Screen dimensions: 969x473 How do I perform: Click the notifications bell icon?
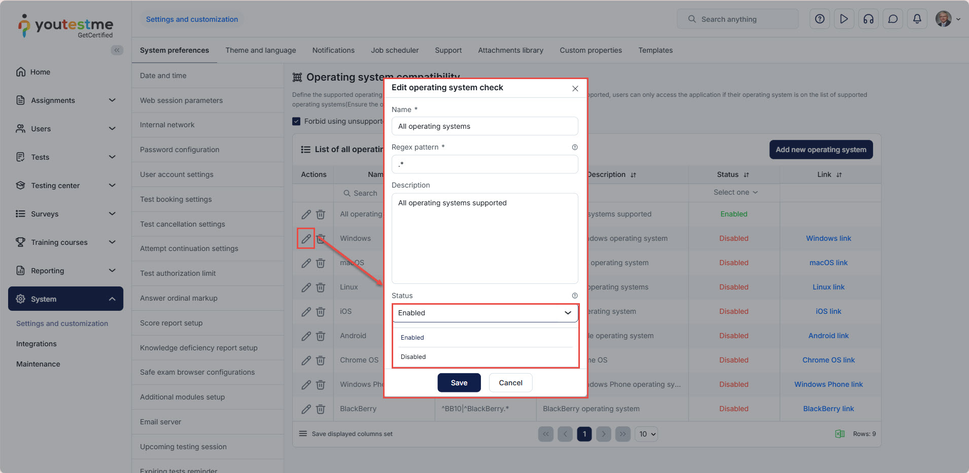pyautogui.click(x=917, y=19)
